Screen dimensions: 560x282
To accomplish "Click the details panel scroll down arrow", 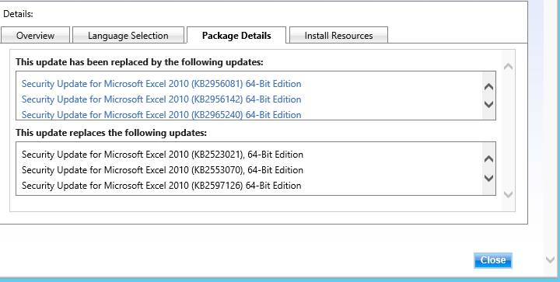I will [x=508, y=194].
